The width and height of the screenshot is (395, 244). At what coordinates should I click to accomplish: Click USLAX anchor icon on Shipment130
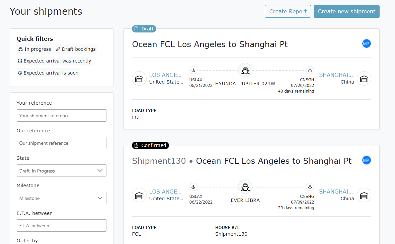click(x=193, y=187)
